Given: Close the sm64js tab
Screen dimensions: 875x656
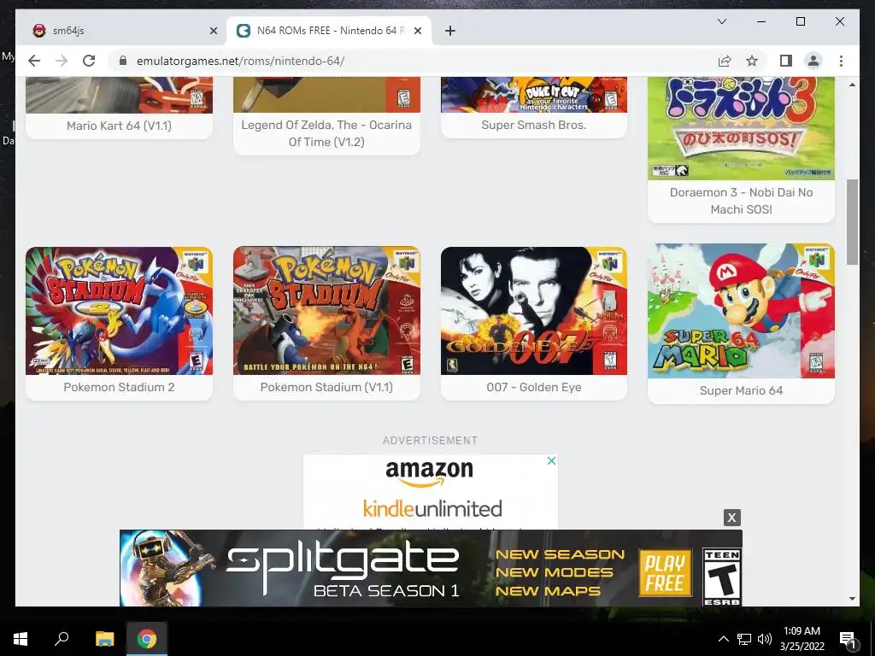Looking at the screenshot, I should (x=213, y=31).
